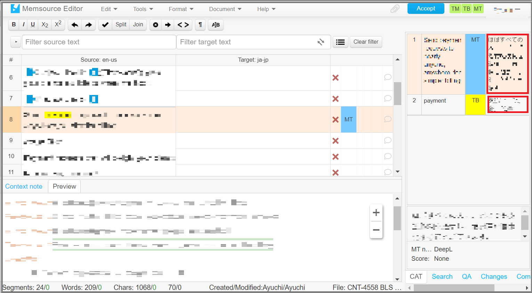Confirm the segment with the checkmark icon

pos(105,25)
